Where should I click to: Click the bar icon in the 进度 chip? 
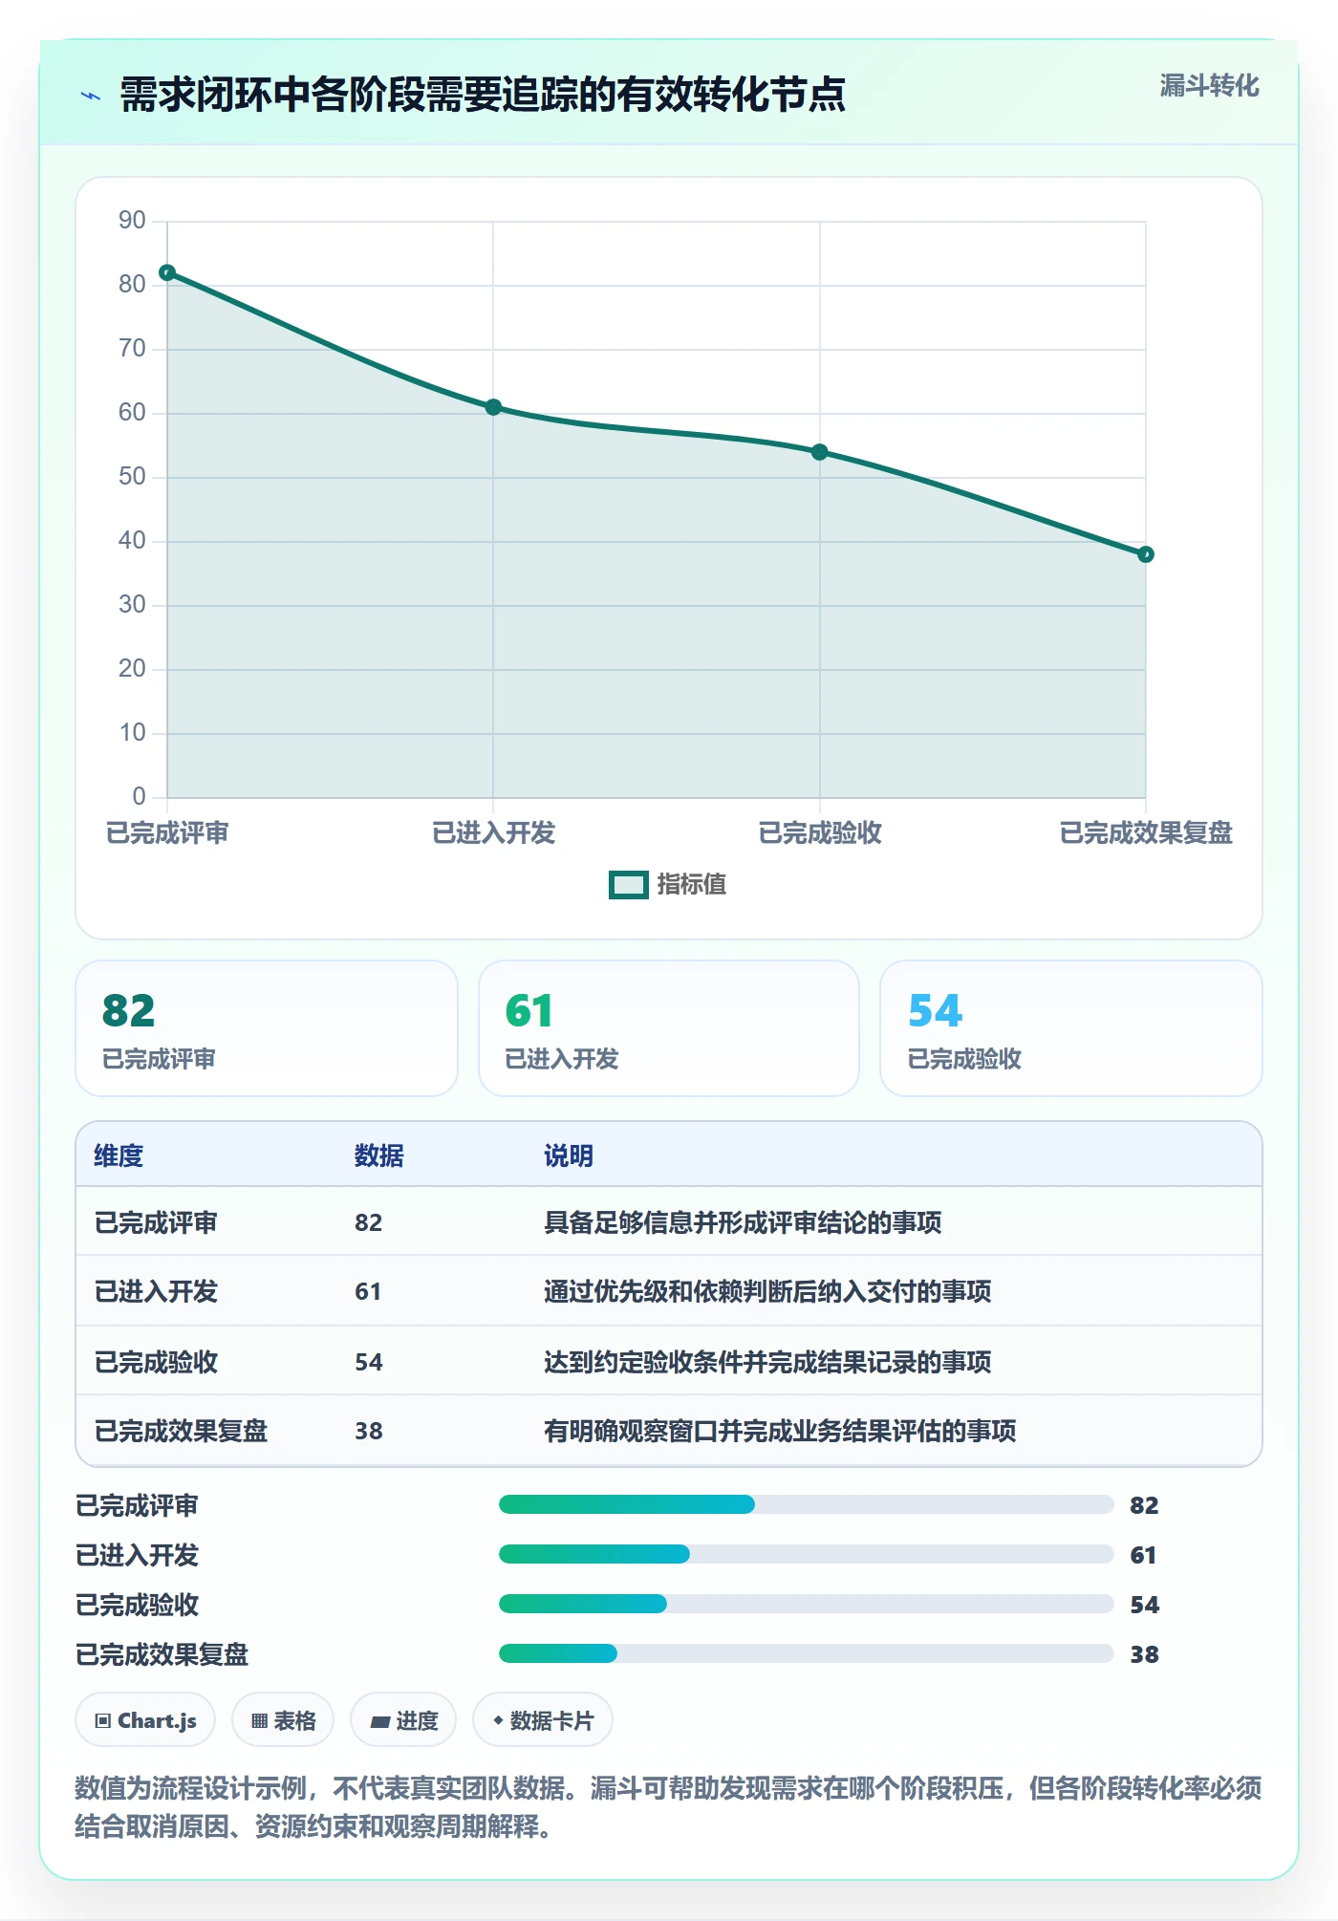tap(380, 1722)
